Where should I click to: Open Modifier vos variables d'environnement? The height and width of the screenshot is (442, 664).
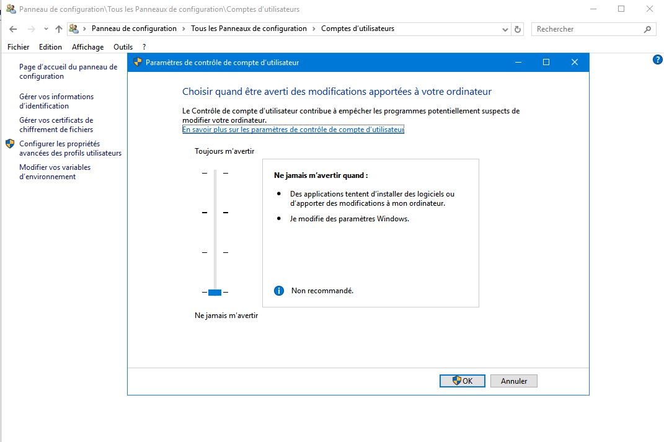tap(55, 172)
